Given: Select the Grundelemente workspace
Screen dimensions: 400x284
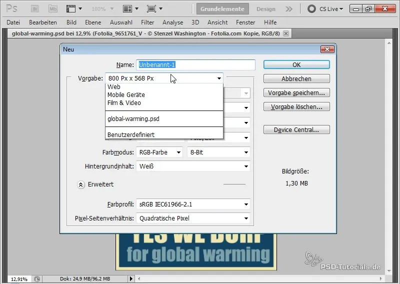Looking at the screenshot, I should click(222, 9).
